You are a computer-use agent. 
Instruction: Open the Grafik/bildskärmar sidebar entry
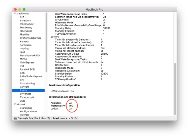(30, 38)
